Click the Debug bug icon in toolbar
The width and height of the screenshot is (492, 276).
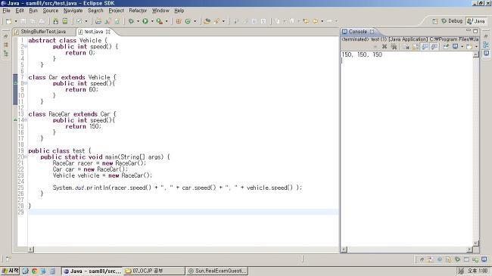131,21
